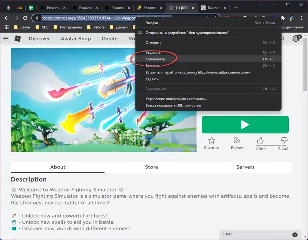Viewport: 308px width, 240px height.
Task: Select Вставить in context menu
Action: click(208, 66)
